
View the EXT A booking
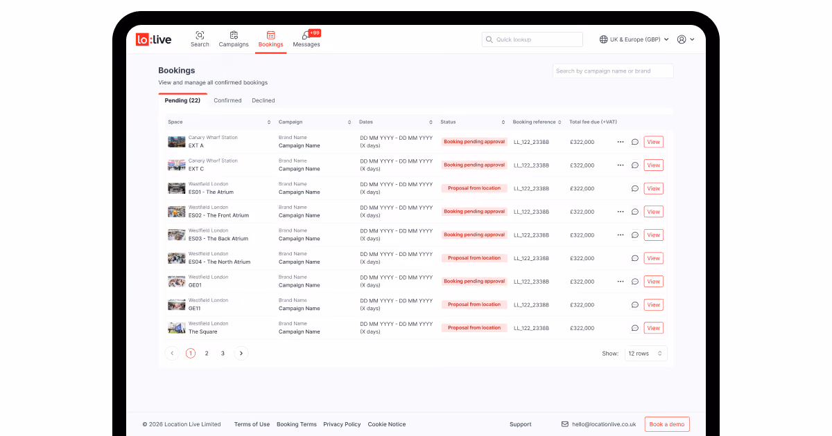pyautogui.click(x=654, y=142)
